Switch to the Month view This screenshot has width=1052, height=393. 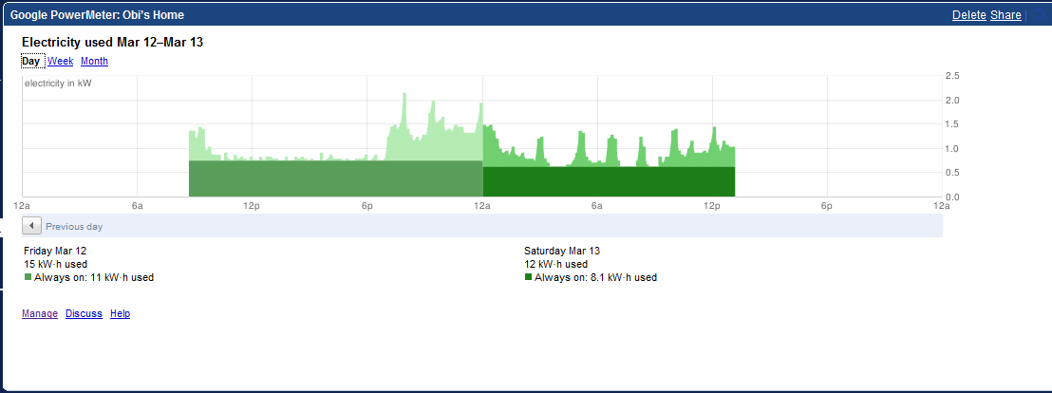point(94,61)
